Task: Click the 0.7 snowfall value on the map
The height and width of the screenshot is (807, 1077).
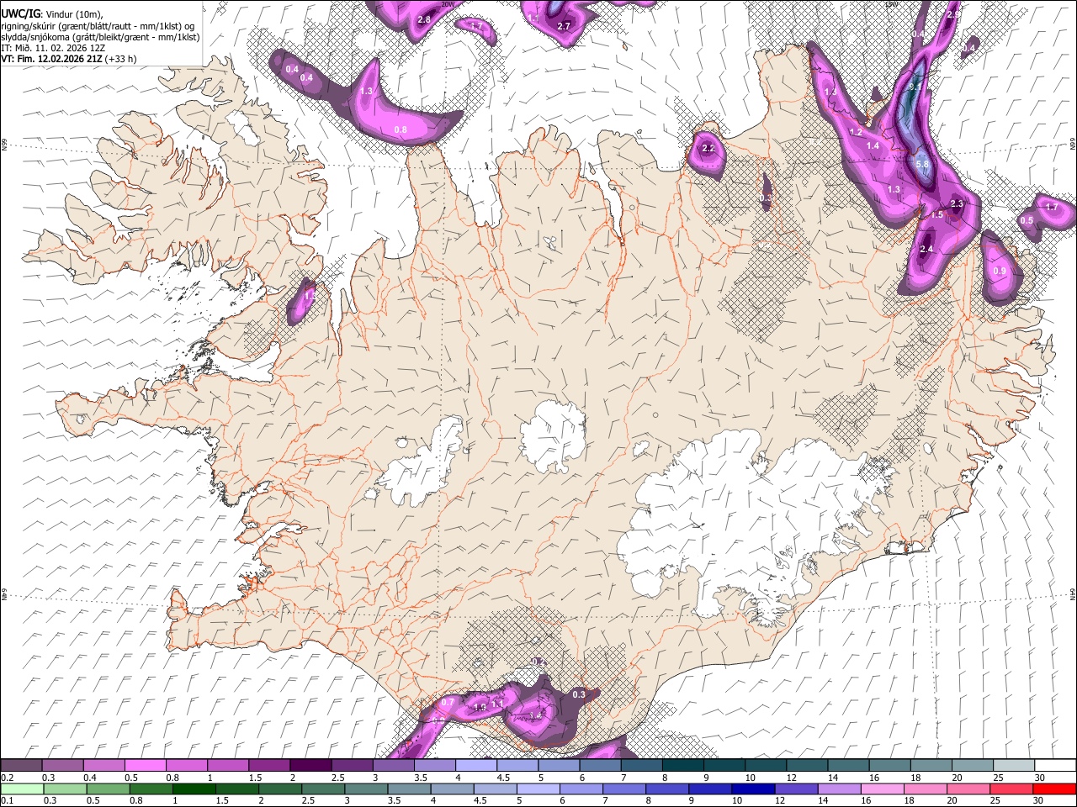Action: [448, 702]
